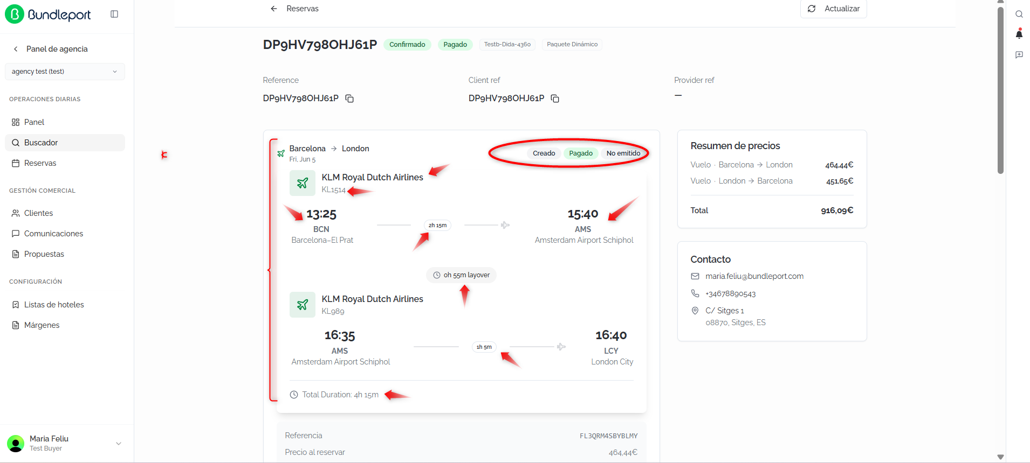This screenshot has width=1030, height=463.
Task: Open Comunicaciones in the sidebar
Action: [65, 234]
